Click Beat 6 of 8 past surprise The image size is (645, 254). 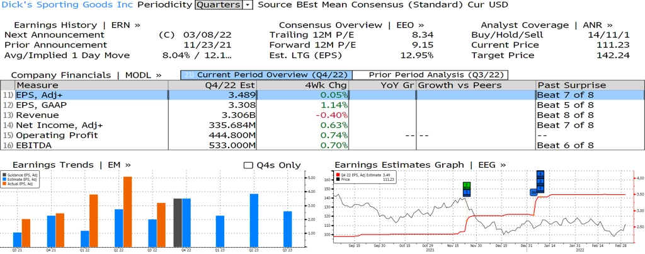(566, 146)
